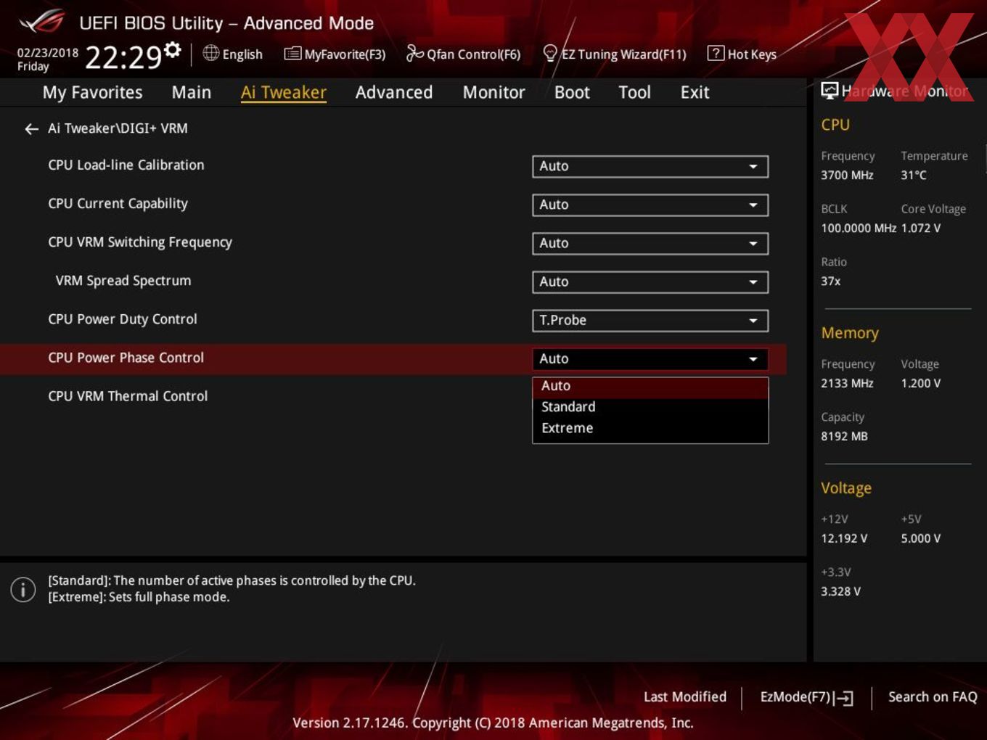The width and height of the screenshot is (987, 740).
Task: Select the VRM Spread Spectrum label
Action: point(123,281)
